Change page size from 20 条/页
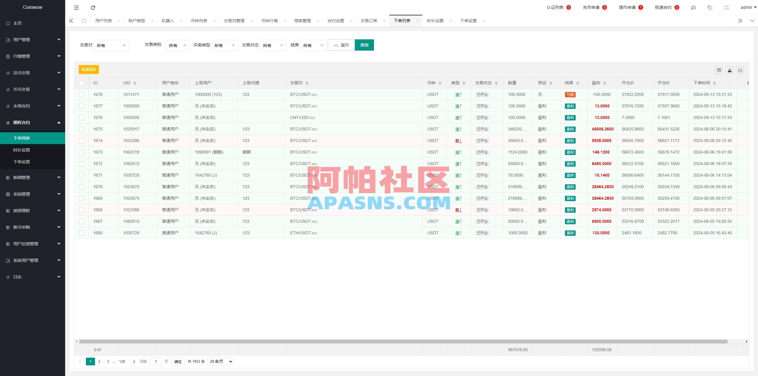This screenshot has height=376, width=758. (x=221, y=362)
